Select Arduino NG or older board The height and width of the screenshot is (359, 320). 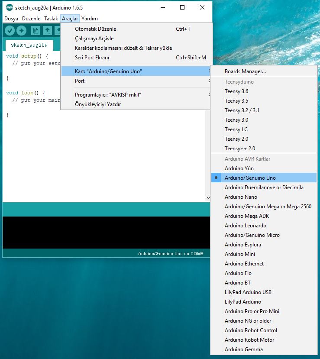click(x=264, y=321)
